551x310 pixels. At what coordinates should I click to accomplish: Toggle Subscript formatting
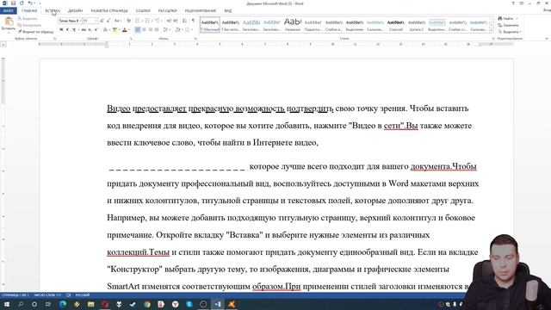(x=90, y=30)
